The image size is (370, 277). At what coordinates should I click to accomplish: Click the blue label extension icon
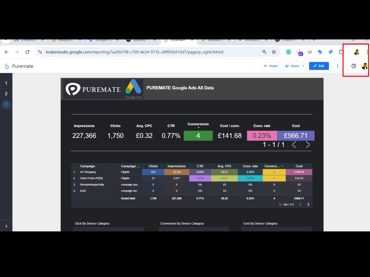(x=330, y=52)
